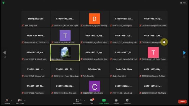Click Phạm Anh Khoa participant tile

(36, 36)
